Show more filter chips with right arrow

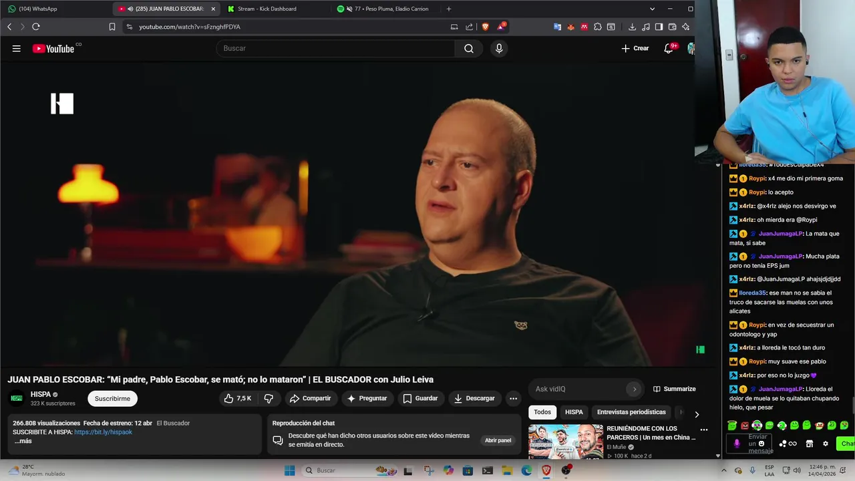[697, 414]
